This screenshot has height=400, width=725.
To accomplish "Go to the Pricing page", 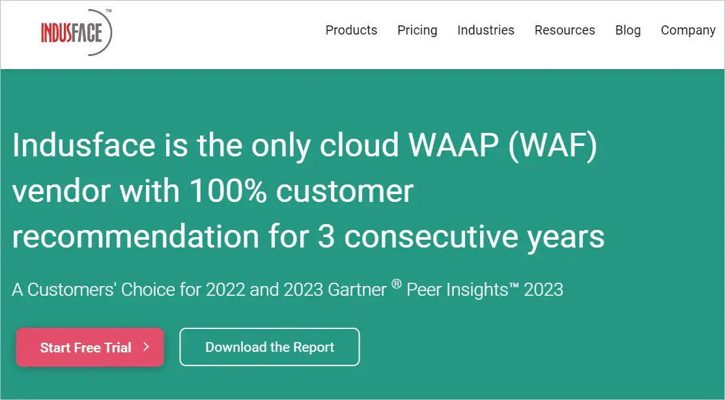I will click(417, 30).
